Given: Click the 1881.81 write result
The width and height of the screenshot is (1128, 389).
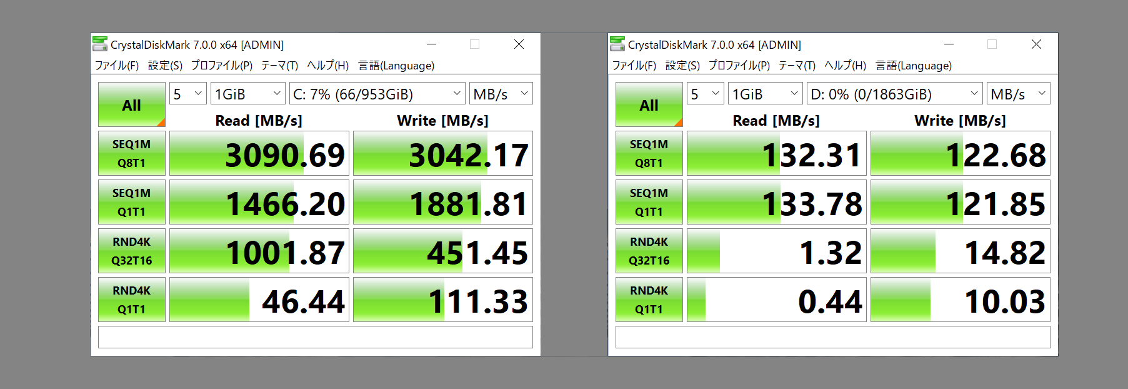Looking at the screenshot, I should pos(443,202).
